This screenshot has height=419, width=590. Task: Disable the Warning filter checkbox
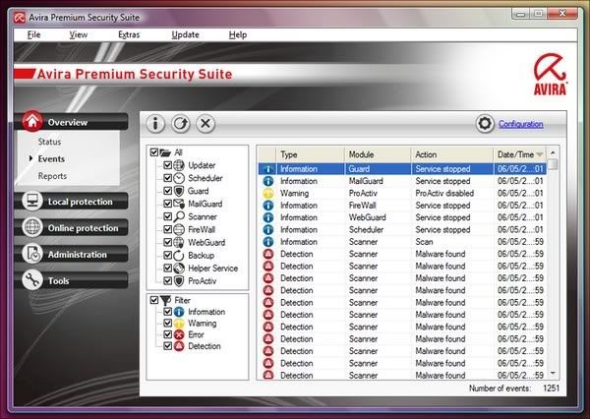coord(168,323)
